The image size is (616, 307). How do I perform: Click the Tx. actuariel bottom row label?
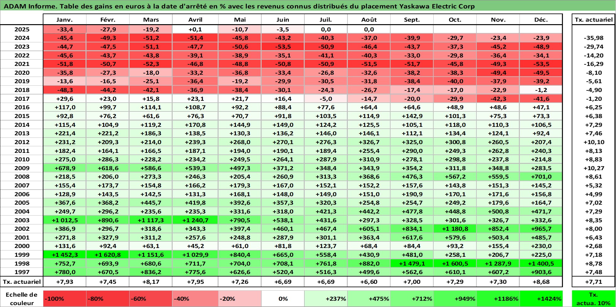pos(22,282)
